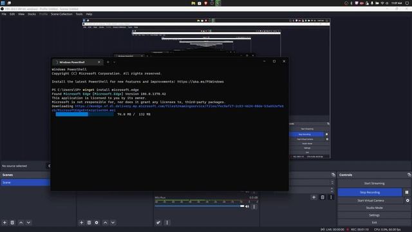This screenshot has height=232, width=412.
Task: Step the transition duration spinner
Action: 332,189
